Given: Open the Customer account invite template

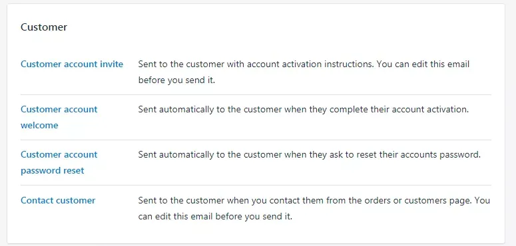Looking at the screenshot, I should coord(72,64).
